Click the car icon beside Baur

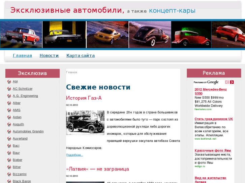(x=9, y=153)
